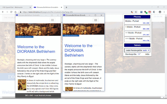The image size is (167, 104).
Task: Click the red m mobile view extension icon
Action: tap(150, 12)
